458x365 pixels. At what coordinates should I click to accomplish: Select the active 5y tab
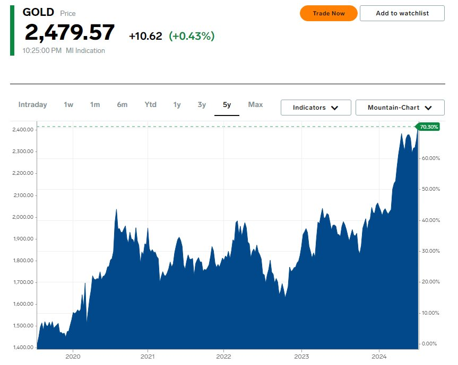pyautogui.click(x=227, y=105)
